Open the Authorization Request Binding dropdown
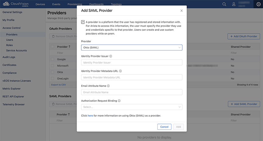 pyautogui.click(x=132, y=107)
